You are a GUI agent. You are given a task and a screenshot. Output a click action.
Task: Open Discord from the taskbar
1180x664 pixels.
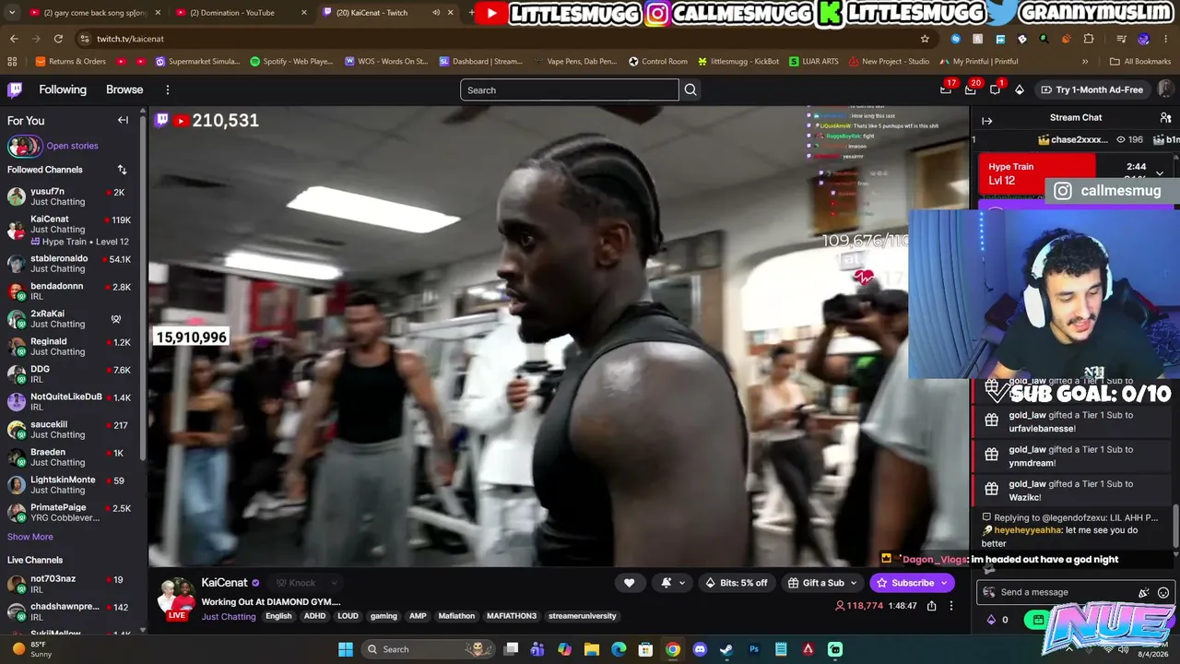(700, 649)
